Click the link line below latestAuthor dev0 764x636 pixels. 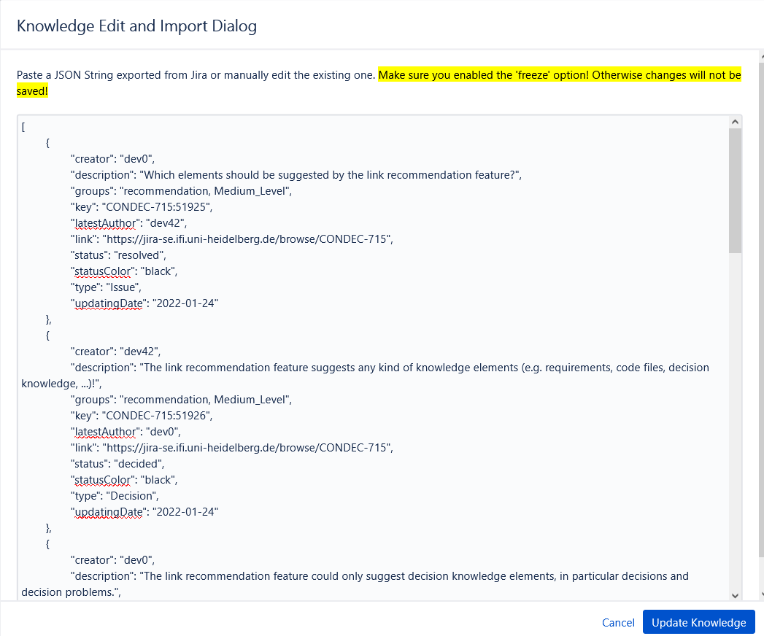pos(232,448)
